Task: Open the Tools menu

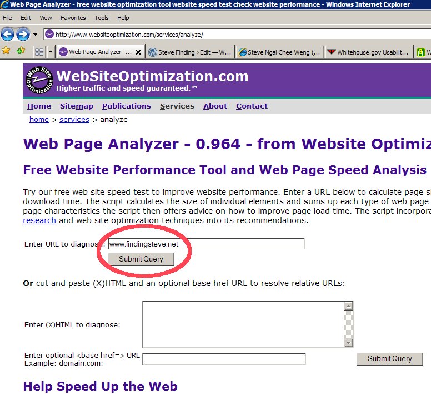Action: click(x=102, y=18)
